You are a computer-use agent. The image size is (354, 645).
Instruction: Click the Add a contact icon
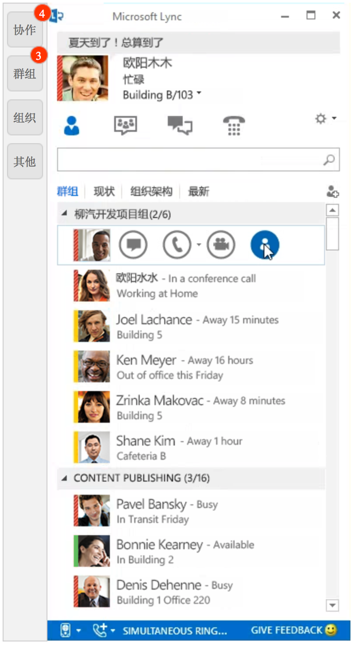(333, 191)
